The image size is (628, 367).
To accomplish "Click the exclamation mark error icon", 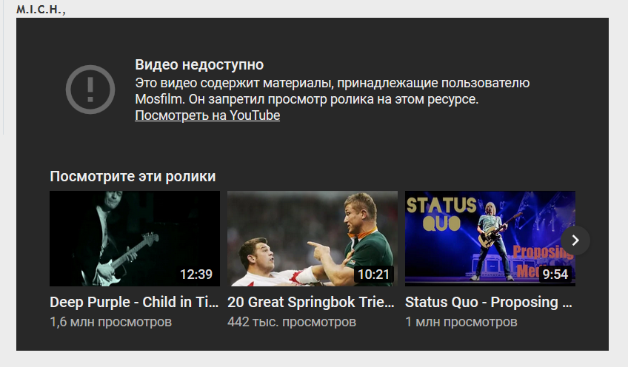I will (x=90, y=90).
